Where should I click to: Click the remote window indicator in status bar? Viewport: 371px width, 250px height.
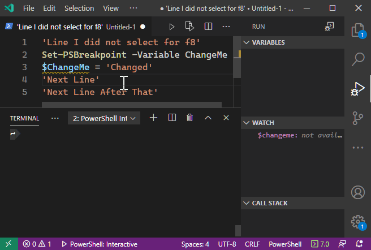pos(8,244)
